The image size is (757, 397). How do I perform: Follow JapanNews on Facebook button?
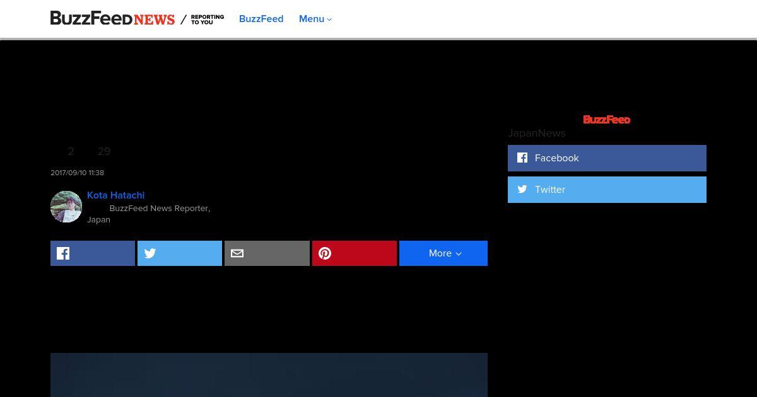(607, 158)
